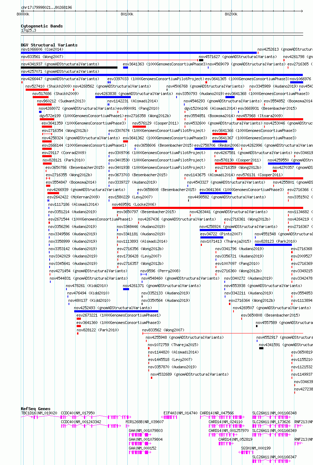This screenshot has width=313, height=465.
Task: Select variant esv1007097 (Pang2010)
Action: [x=237, y=263]
